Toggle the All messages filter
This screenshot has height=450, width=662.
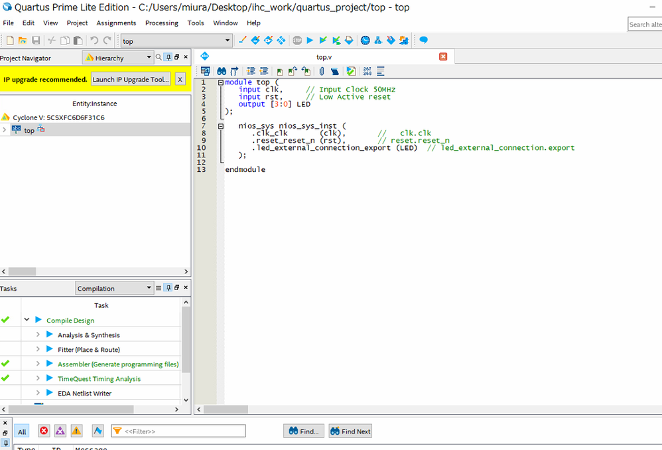pos(22,431)
